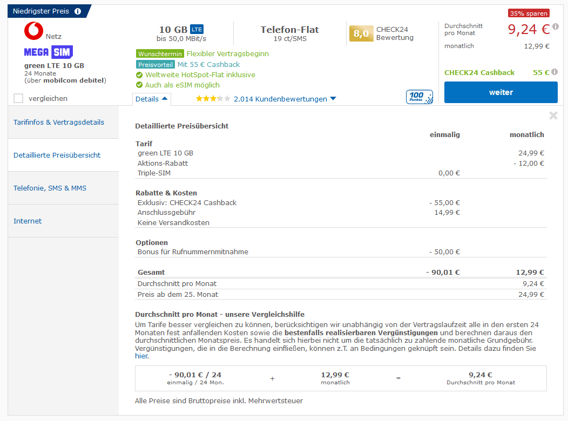Follow the 'hier' details link

pyautogui.click(x=141, y=356)
